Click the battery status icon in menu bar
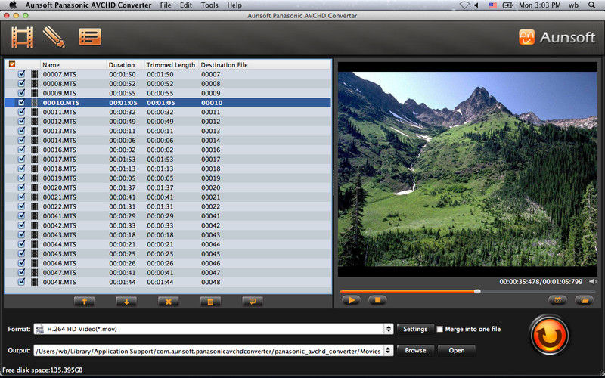The image size is (605, 378). coord(507,5)
